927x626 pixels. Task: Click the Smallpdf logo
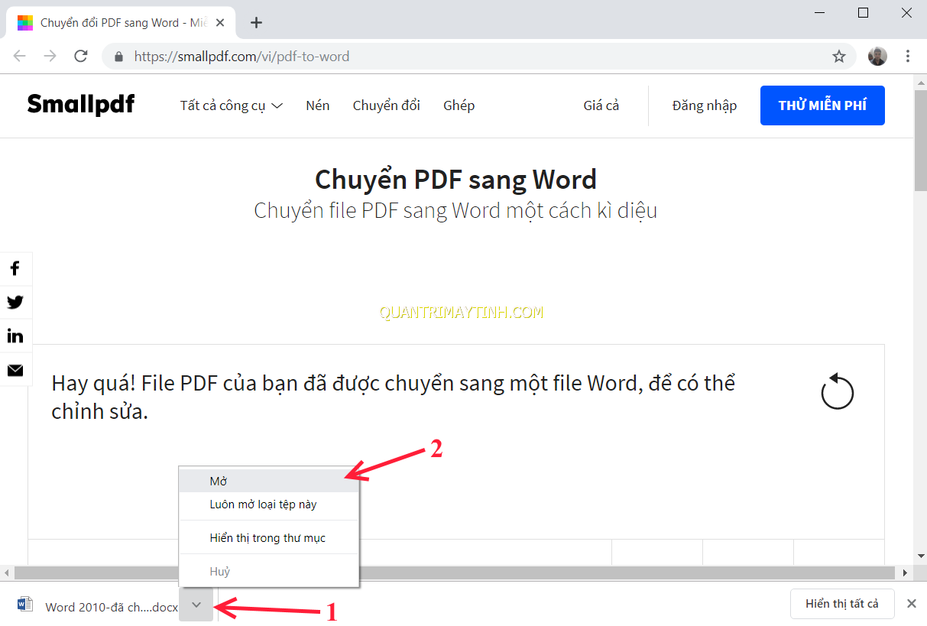tap(81, 105)
